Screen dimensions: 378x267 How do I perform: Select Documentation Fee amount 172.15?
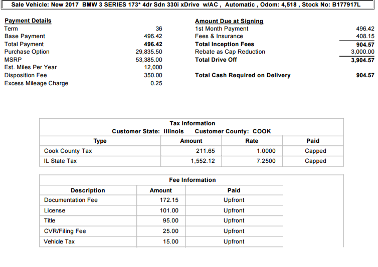(169, 200)
